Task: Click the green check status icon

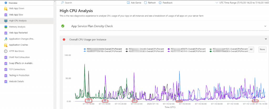Action: 63,26
